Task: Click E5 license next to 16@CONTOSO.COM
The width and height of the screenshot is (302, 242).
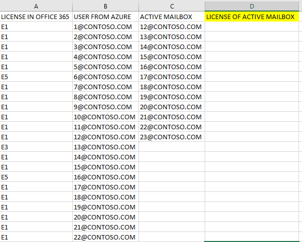Action: [x=36, y=177]
